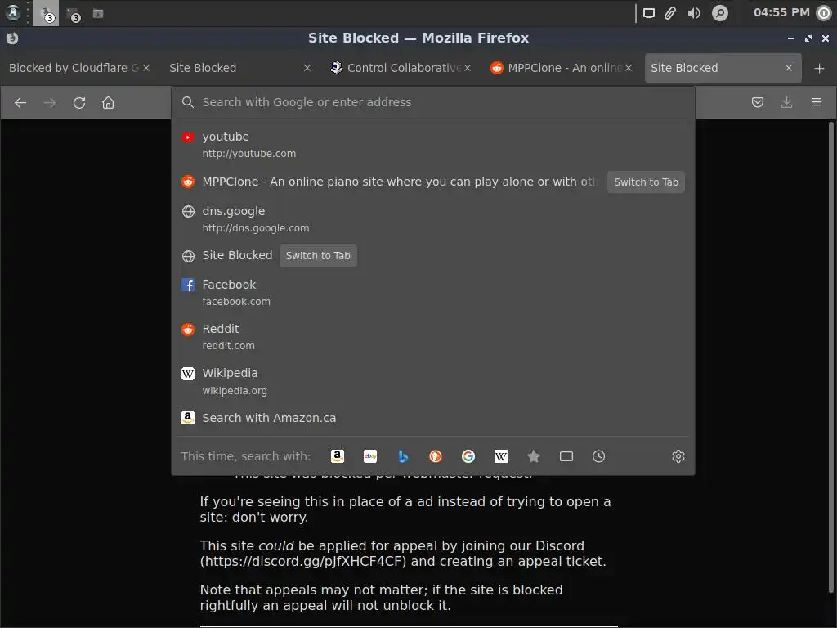Click the power button in top panel
The height and width of the screenshot is (628, 837).
pyautogui.click(x=824, y=13)
